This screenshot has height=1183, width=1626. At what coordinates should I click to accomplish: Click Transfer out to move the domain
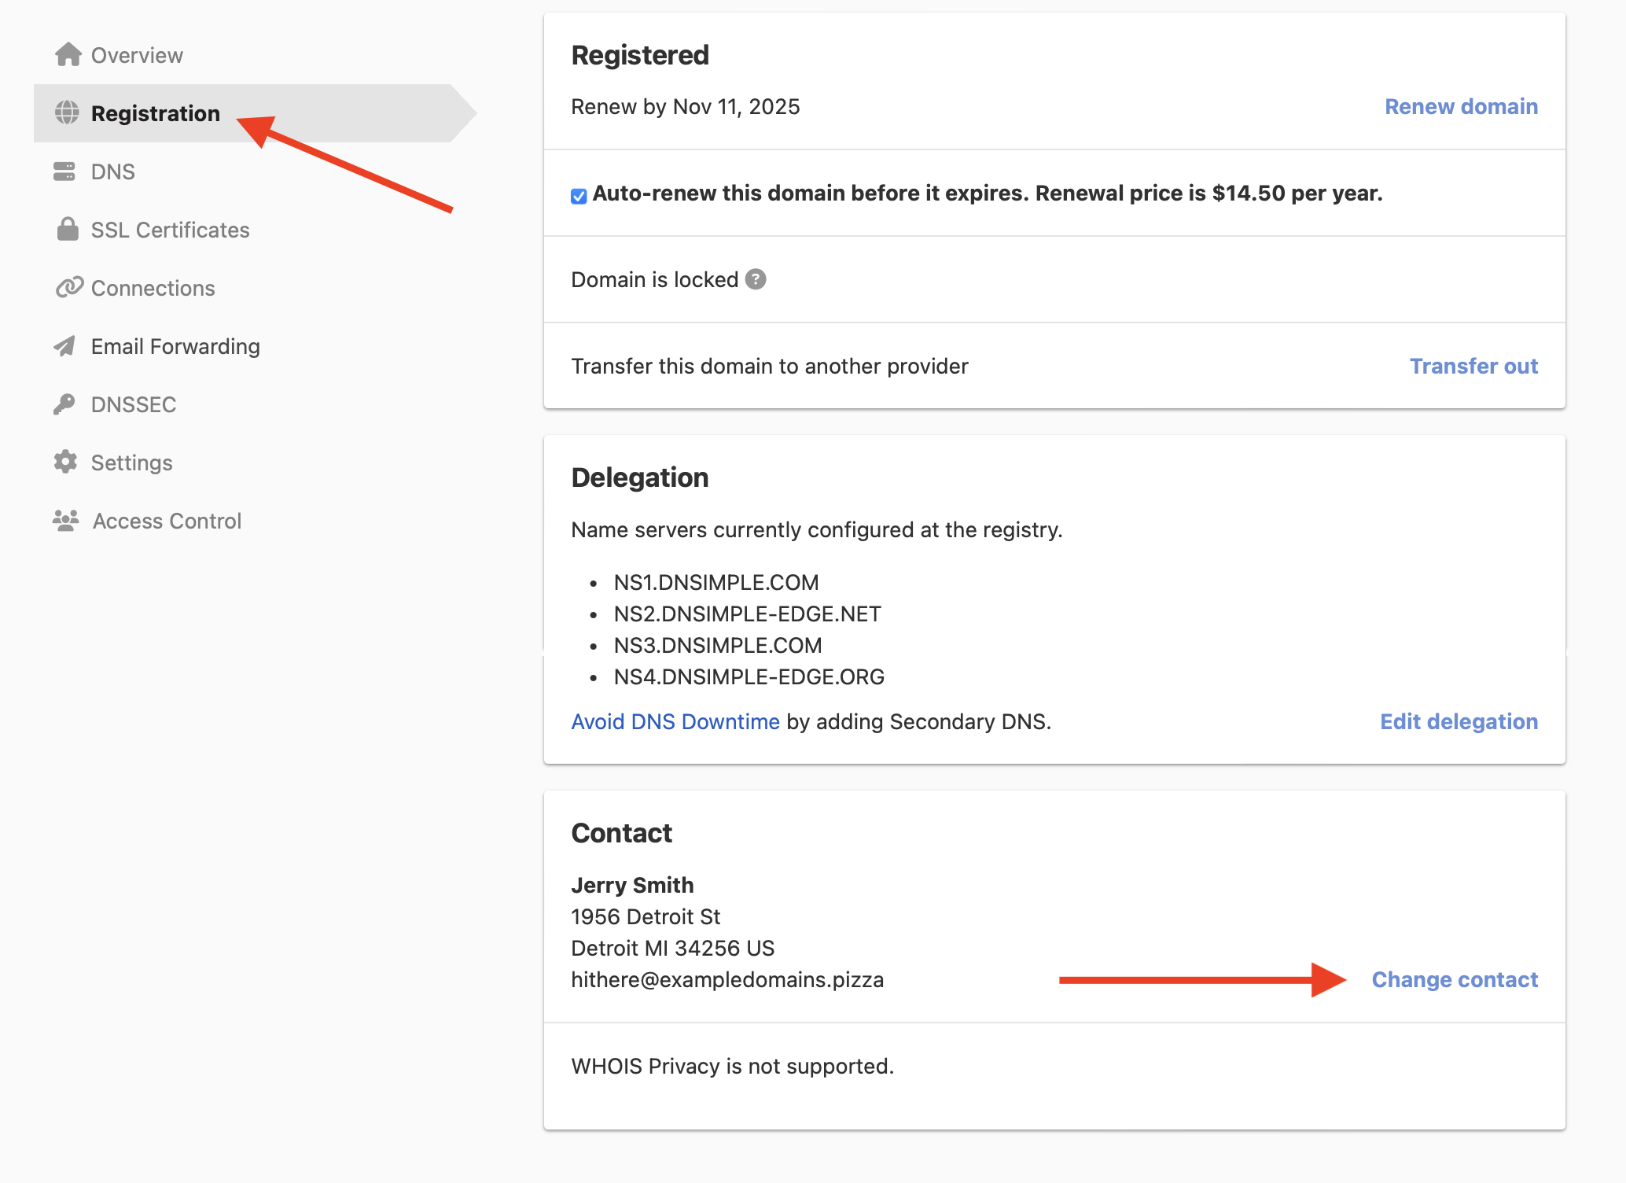pyautogui.click(x=1473, y=365)
